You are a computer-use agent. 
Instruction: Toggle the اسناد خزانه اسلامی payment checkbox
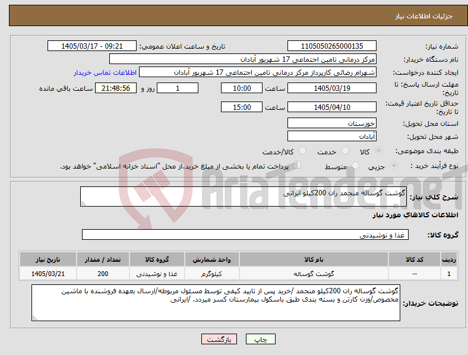(297, 165)
